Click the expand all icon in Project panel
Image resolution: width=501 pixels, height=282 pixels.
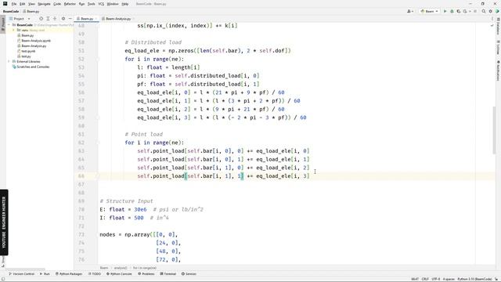click(48, 19)
